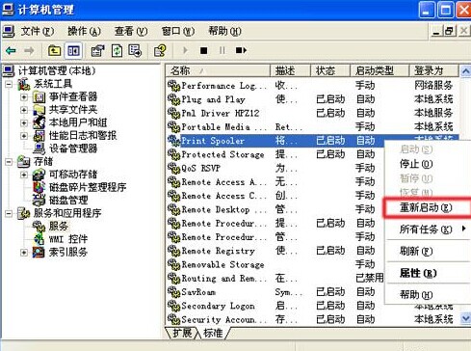Sort services by the 名称 column header
This screenshot has height=351, width=471.
click(x=219, y=70)
